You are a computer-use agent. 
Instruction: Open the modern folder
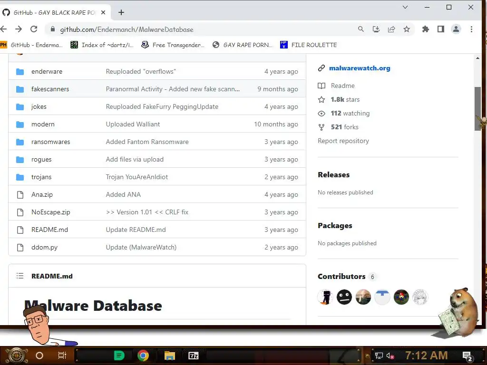43,124
